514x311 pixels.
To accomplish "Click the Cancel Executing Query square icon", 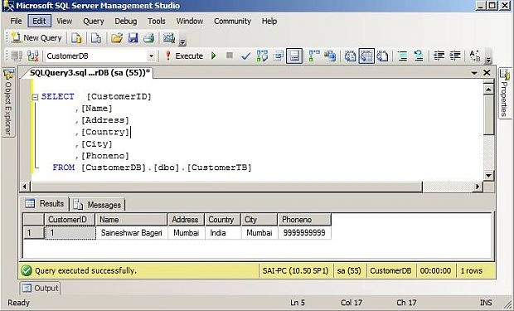I will coord(230,56).
